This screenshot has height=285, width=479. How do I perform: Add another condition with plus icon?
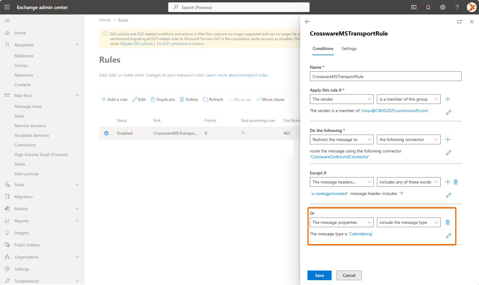pos(448,99)
